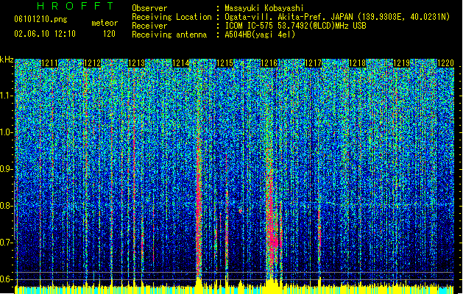This screenshot has width=463, height=294.
Task: Click the 1216 time marker
Action: tap(269, 63)
